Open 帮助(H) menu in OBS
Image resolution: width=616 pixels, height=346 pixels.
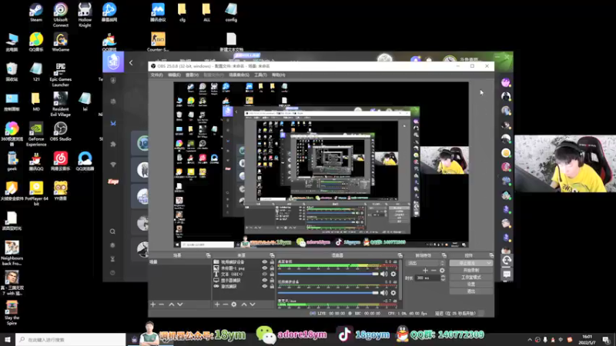coord(279,75)
